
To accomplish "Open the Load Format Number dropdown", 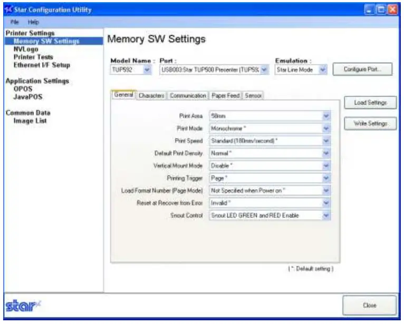I will pyautogui.click(x=270, y=191).
